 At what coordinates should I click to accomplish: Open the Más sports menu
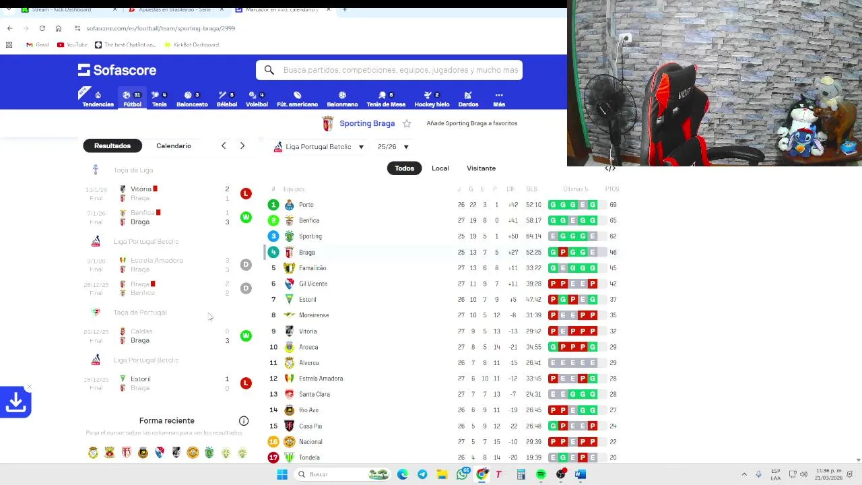(499, 98)
